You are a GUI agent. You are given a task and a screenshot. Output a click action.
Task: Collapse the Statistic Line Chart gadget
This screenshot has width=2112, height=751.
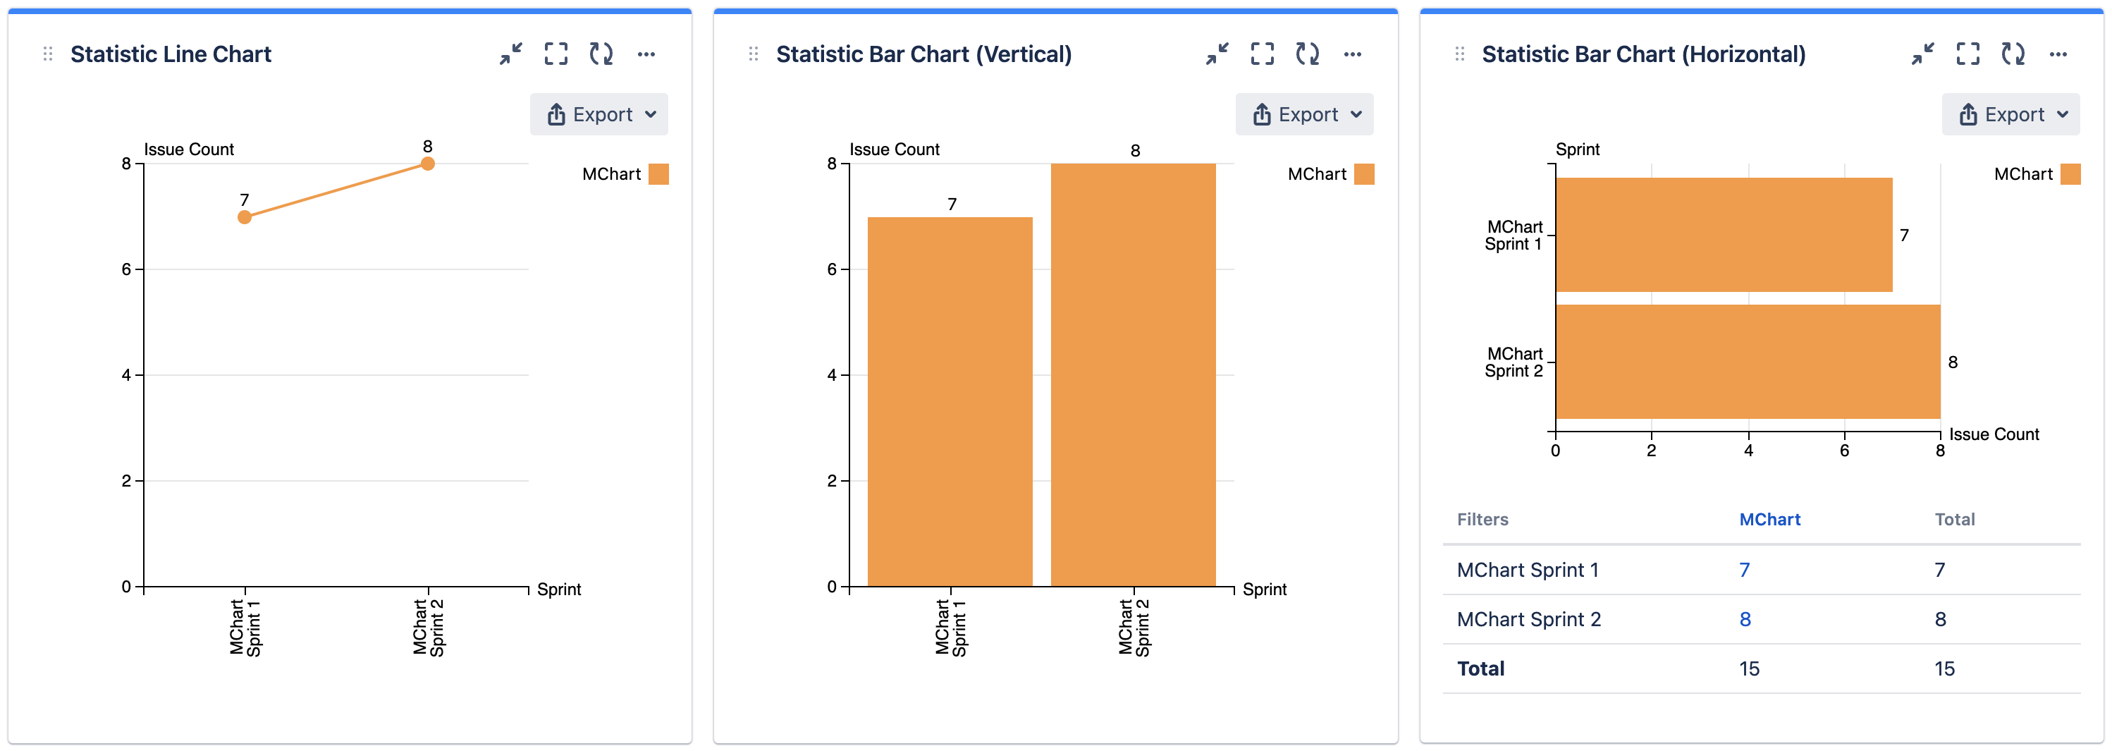[x=511, y=54]
